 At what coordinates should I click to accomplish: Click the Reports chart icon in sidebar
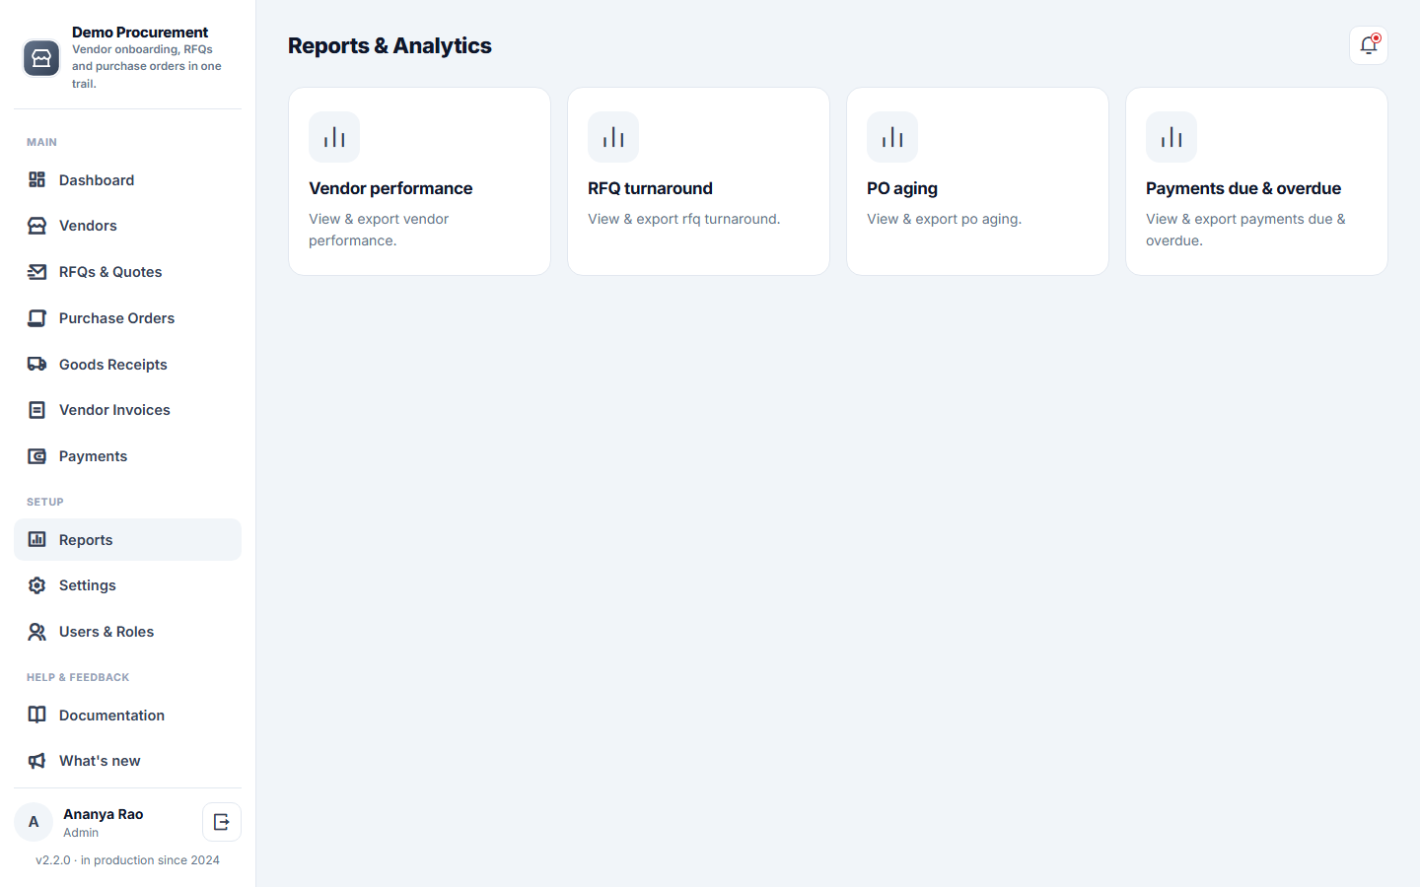coord(36,539)
